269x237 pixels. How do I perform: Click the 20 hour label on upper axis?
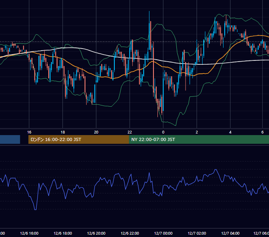pos(96,132)
